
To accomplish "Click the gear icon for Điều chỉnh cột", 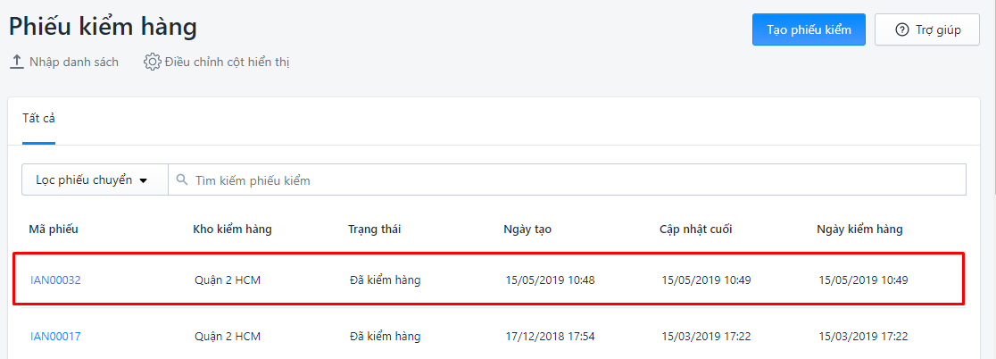I will click(x=152, y=63).
